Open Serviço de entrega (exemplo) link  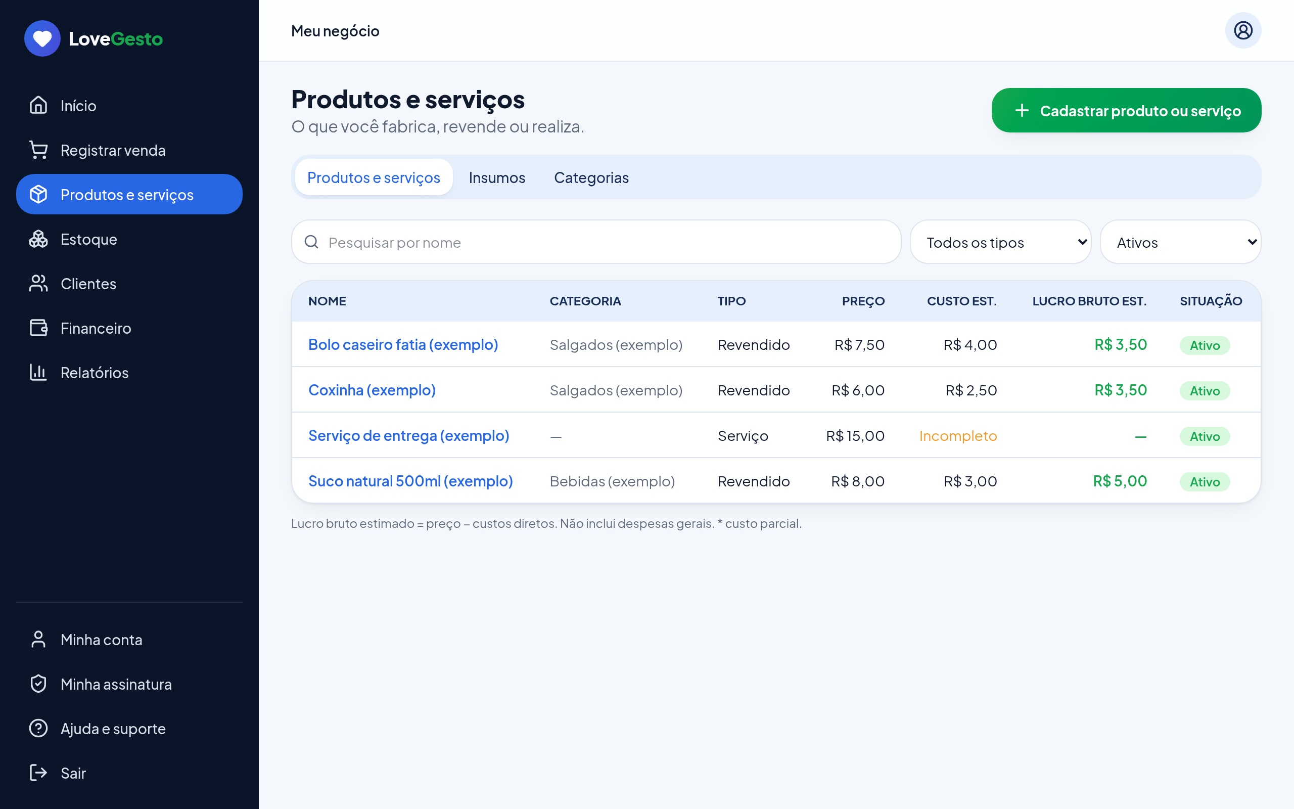(x=408, y=435)
